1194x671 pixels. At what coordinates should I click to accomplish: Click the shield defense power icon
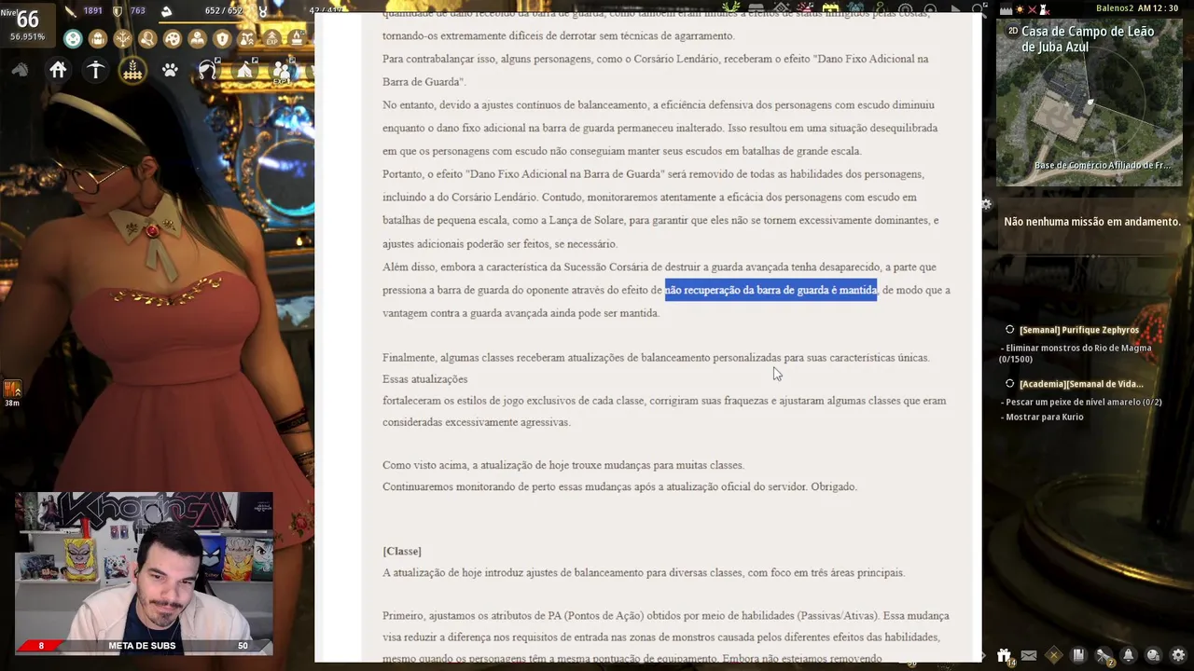[117, 11]
